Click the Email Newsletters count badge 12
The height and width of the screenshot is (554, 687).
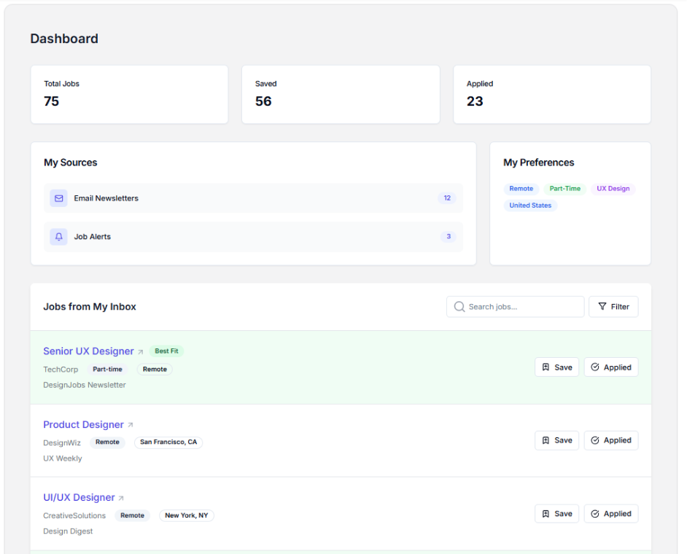point(447,198)
